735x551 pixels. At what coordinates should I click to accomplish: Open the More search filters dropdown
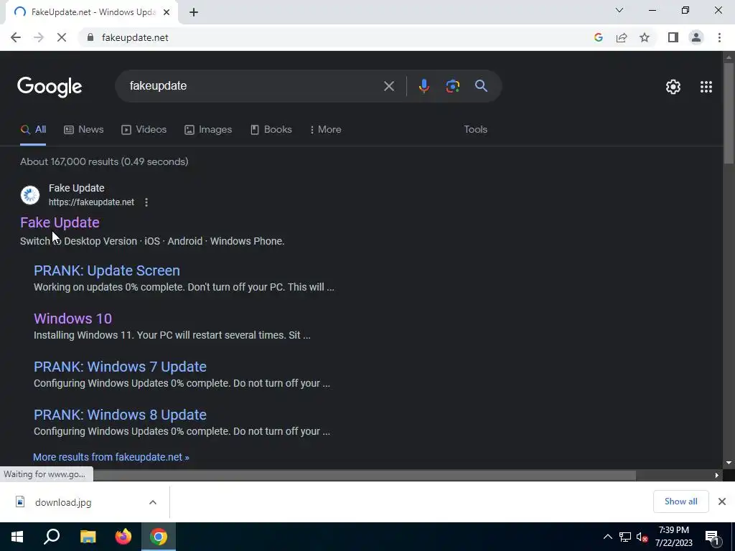pos(325,130)
